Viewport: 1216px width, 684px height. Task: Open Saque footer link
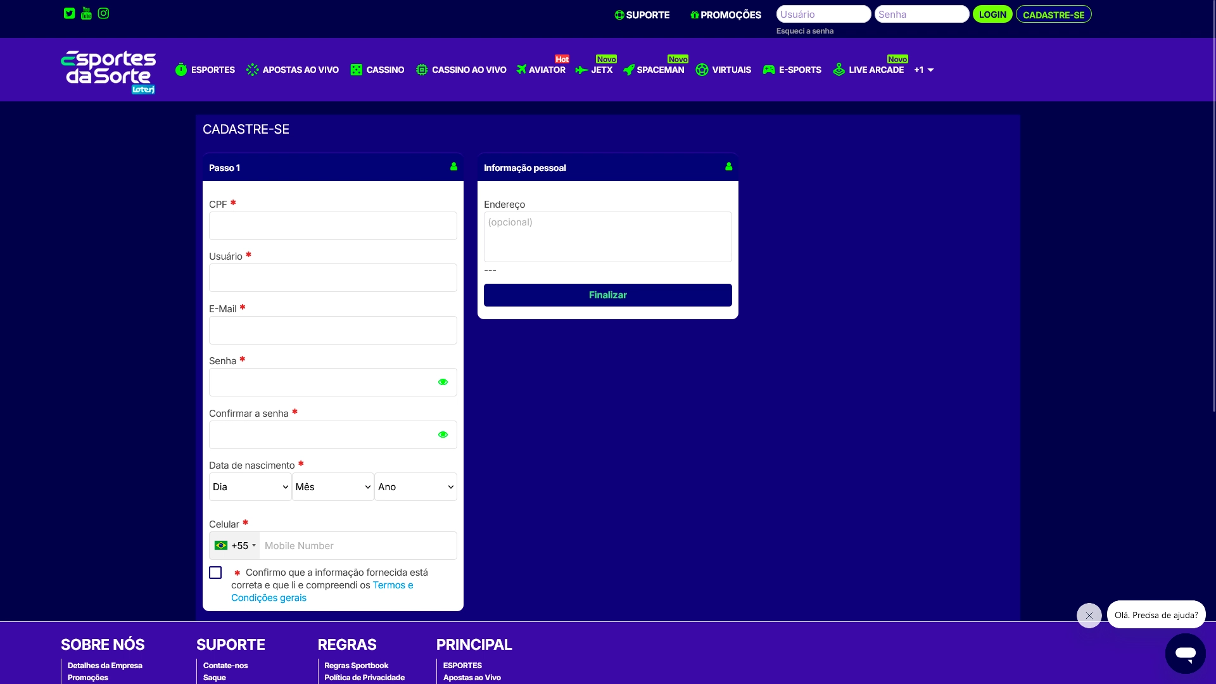215,678
